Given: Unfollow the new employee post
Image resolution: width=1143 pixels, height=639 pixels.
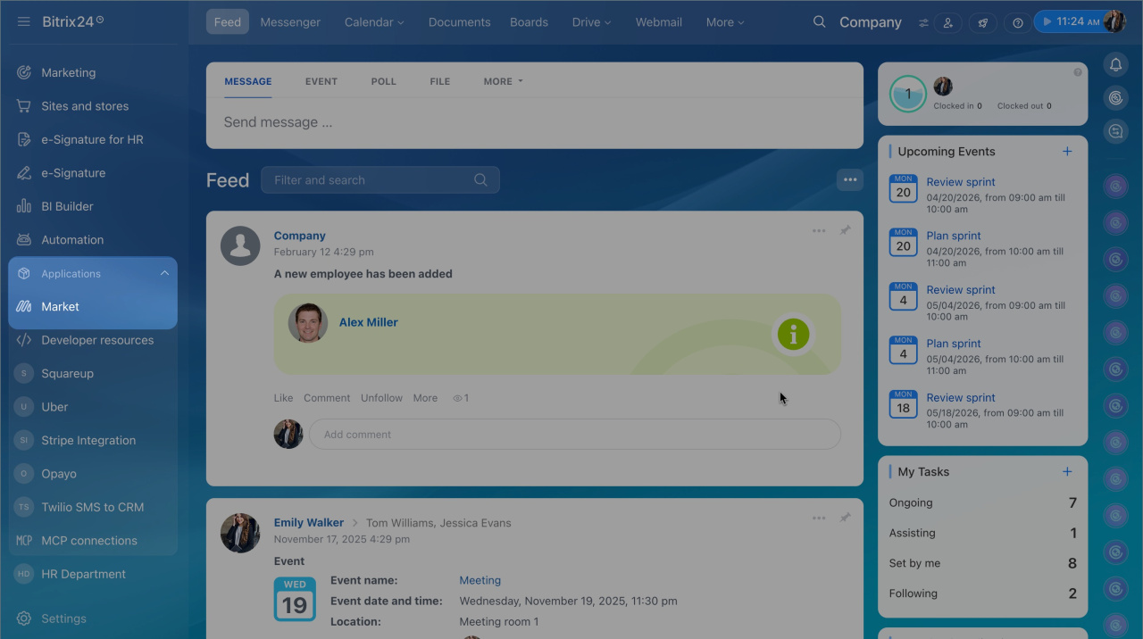Looking at the screenshot, I should 381,398.
